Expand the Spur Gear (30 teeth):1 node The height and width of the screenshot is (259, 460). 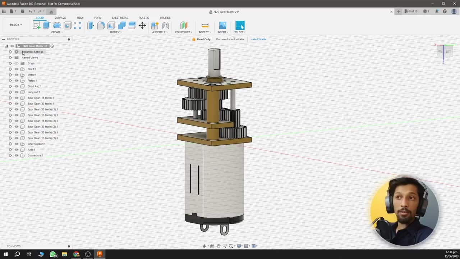pyautogui.click(x=10, y=104)
